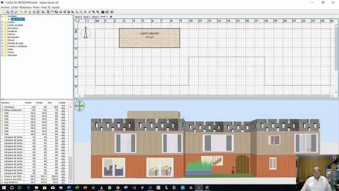The width and height of the screenshot is (339, 191).
Task: Select the Create dimensions tool
Action: 69,12
